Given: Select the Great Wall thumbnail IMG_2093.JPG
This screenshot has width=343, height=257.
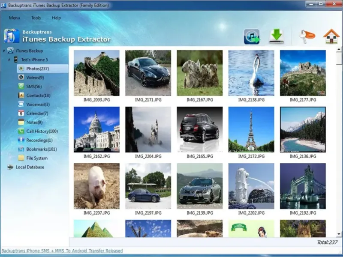Looking at the screenshot, I should (x=97, y=73).
